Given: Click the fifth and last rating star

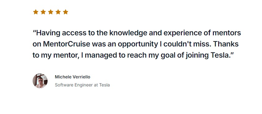Looking at the screenshot, I should click(66, 12).
